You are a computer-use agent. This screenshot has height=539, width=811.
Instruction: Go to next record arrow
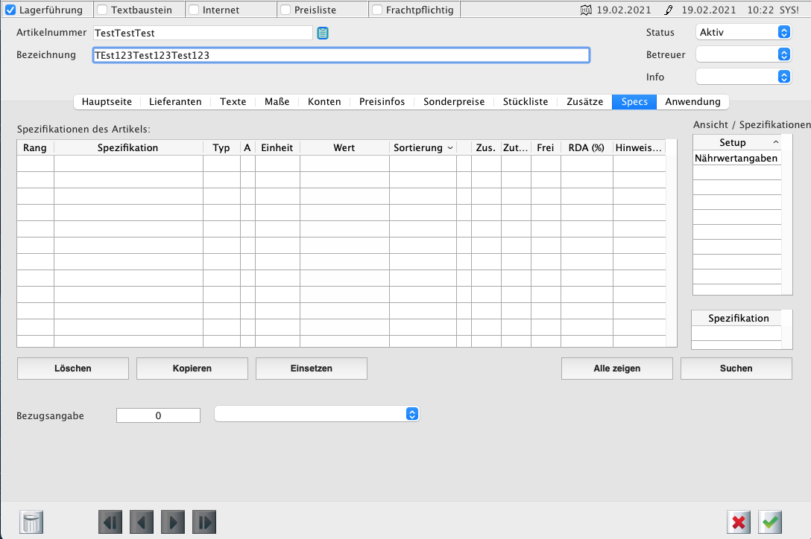coord(173,522)
